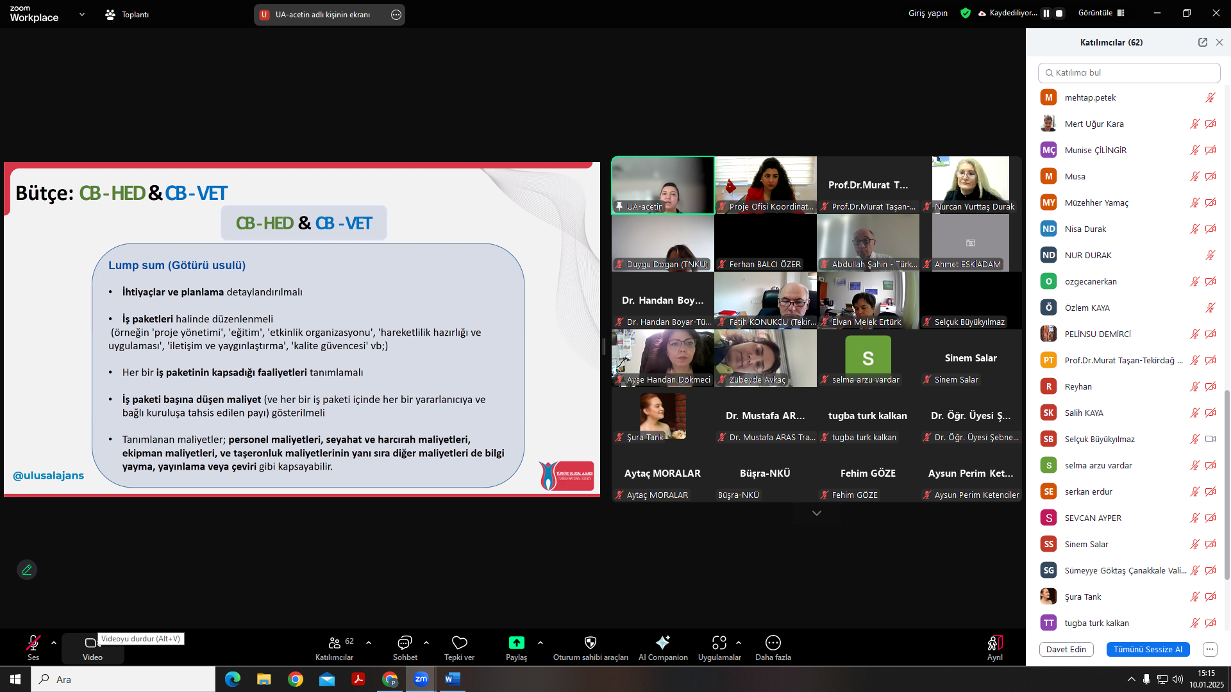Click the annotation pencil icon
The width and height of the screenshot is (1231, 692).
[27, 570]
